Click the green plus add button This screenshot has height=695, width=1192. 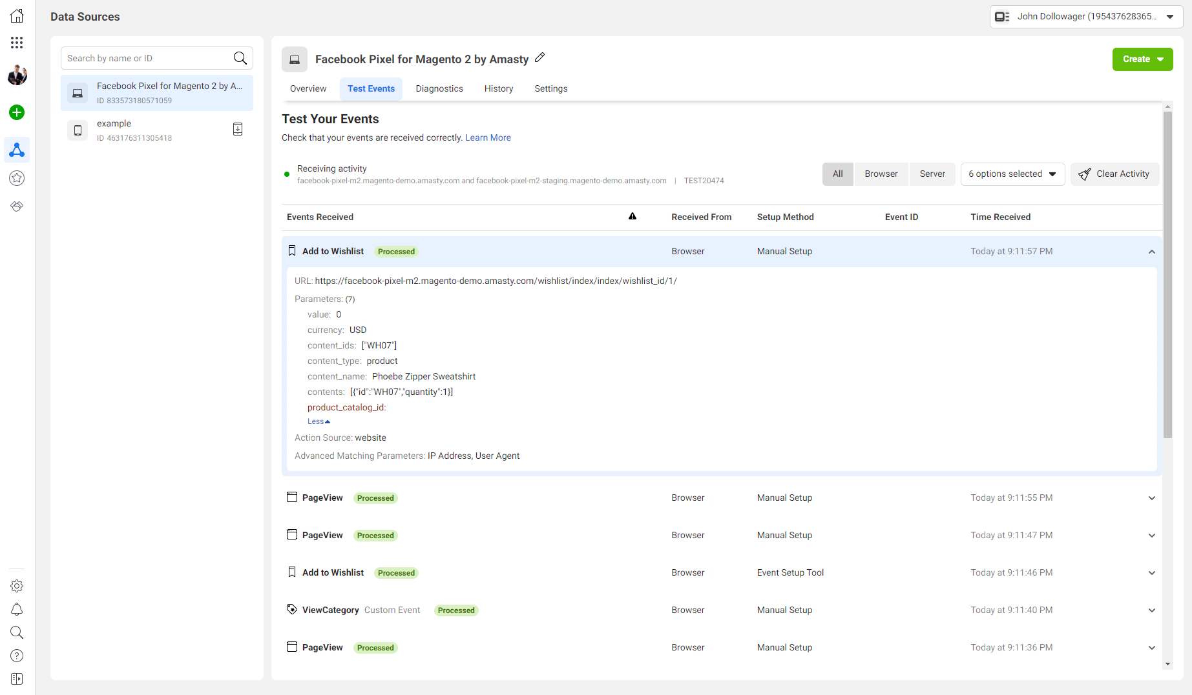(x=17, y=112)
